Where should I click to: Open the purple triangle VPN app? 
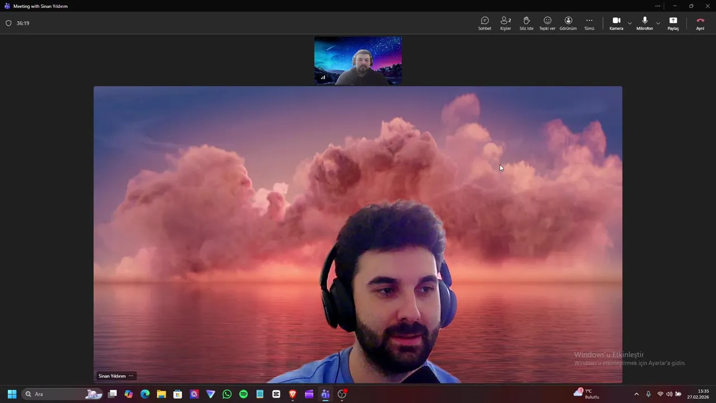point(210,394)
